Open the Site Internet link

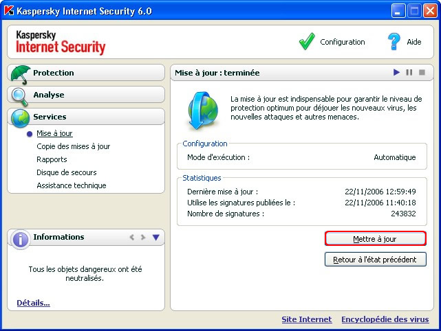coord(307,319)
